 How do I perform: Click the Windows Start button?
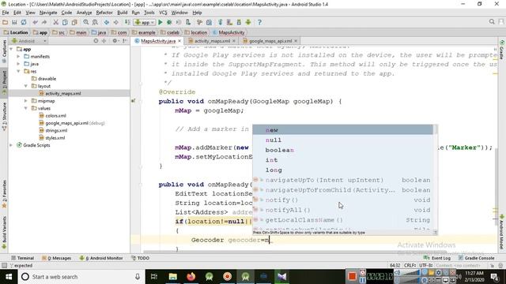[x=9, y=277]
